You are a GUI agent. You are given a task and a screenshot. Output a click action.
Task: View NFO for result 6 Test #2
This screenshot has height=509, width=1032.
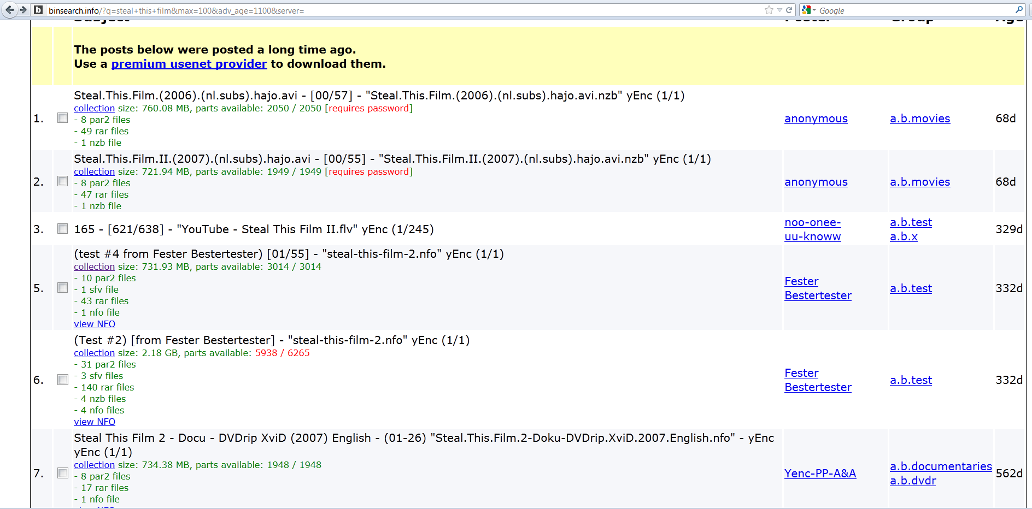95,422
